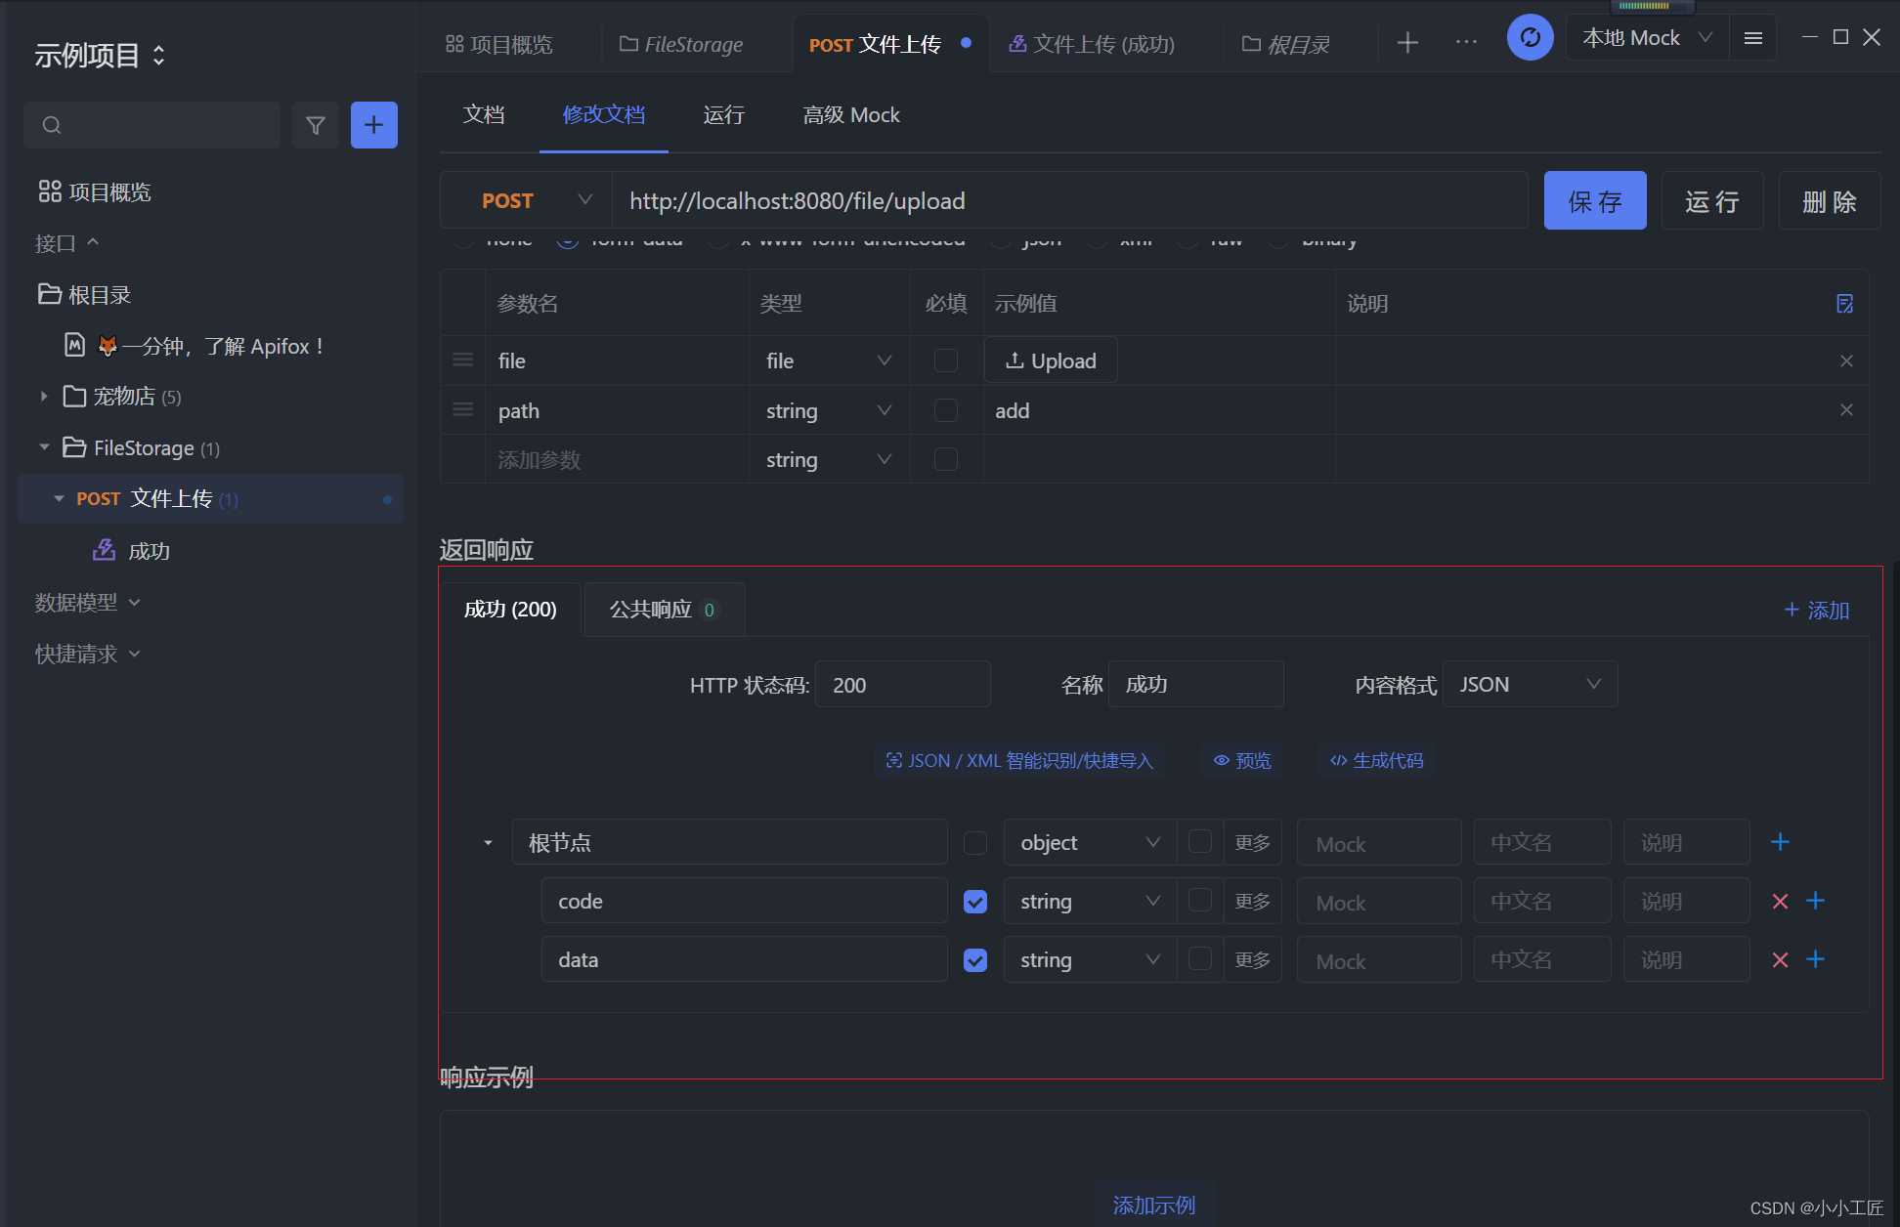
Task: Open the POST method dropdown
Action: (527, 200)
